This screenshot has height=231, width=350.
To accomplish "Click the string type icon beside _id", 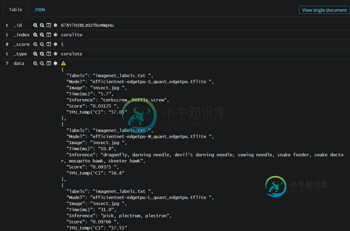I will tap(7, 25).
